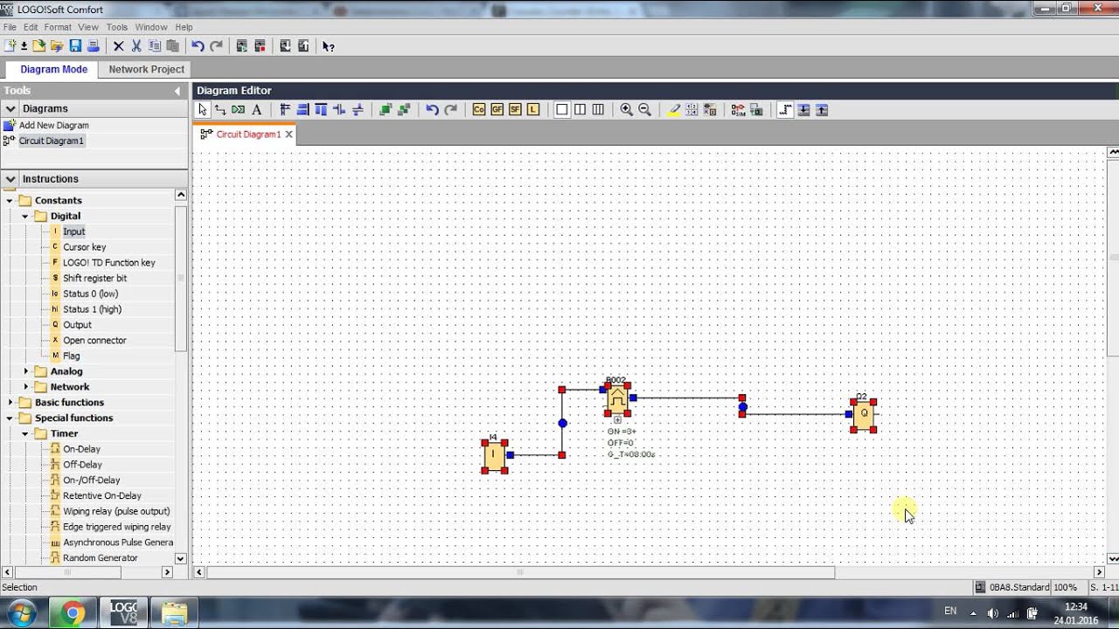This screenshot has height=629, width=1119.
Task: Click Add New Diagram
Action: [x=53, y=126]
